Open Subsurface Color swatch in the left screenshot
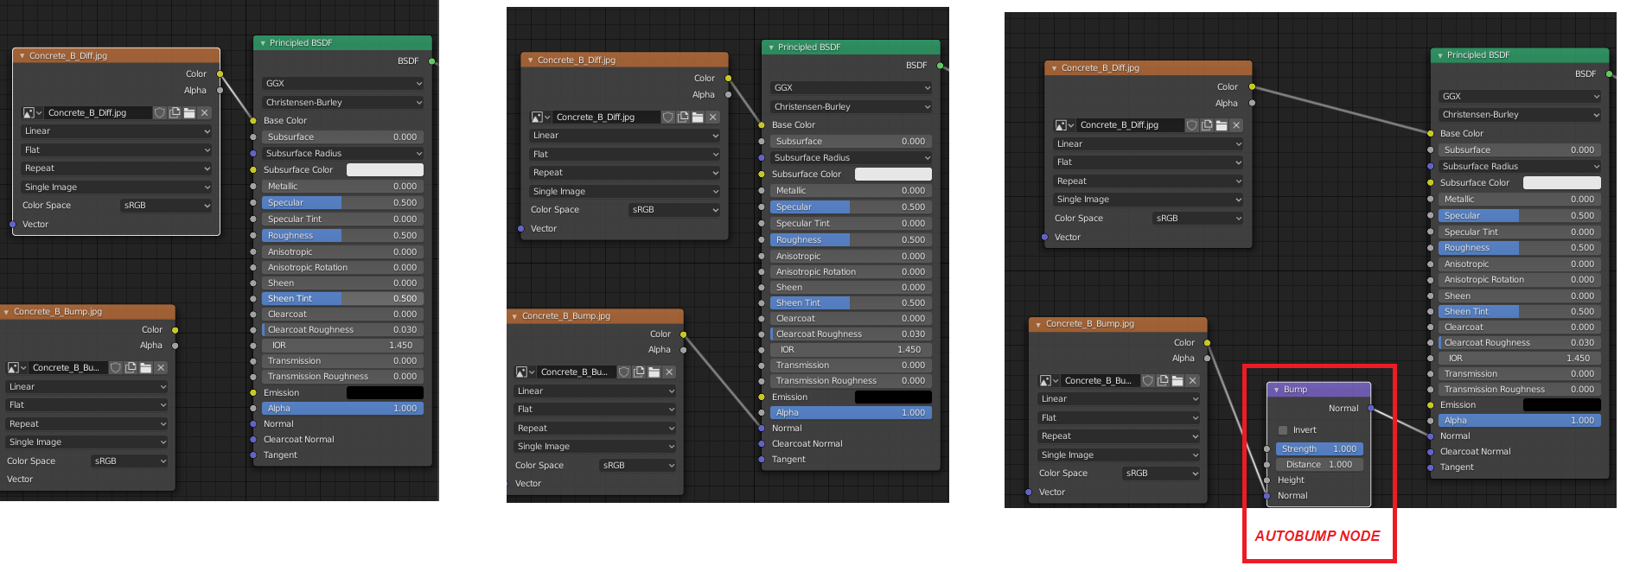This screenshot has height=572, width=1627. coord(385,170)
